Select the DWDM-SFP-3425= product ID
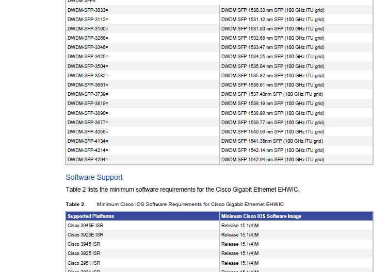 [x=88, y=57]
